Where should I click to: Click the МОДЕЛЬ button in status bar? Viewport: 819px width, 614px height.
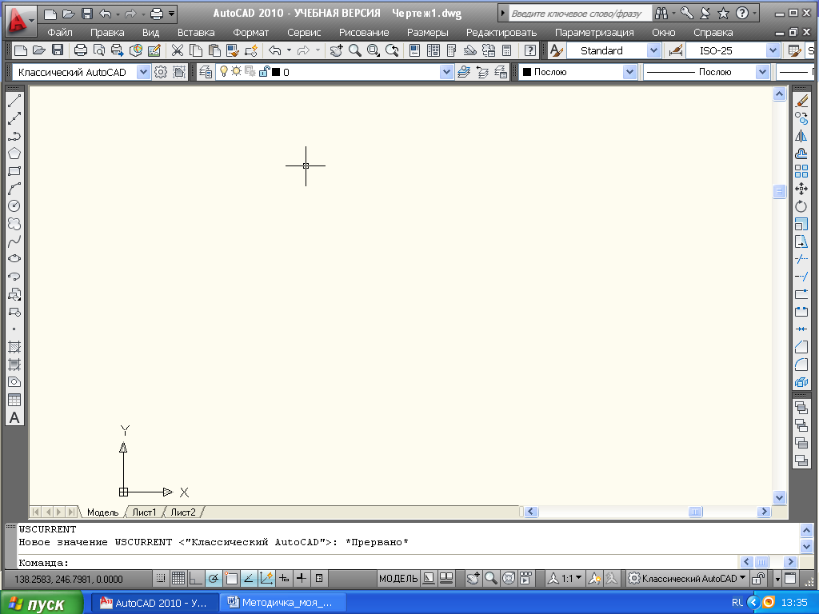point(398,579)
